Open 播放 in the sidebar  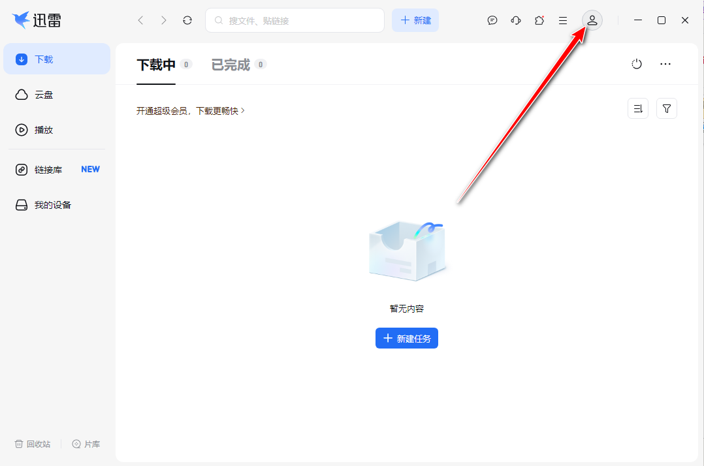57,130
